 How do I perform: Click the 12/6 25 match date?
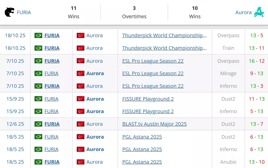[x=15, y=124]
